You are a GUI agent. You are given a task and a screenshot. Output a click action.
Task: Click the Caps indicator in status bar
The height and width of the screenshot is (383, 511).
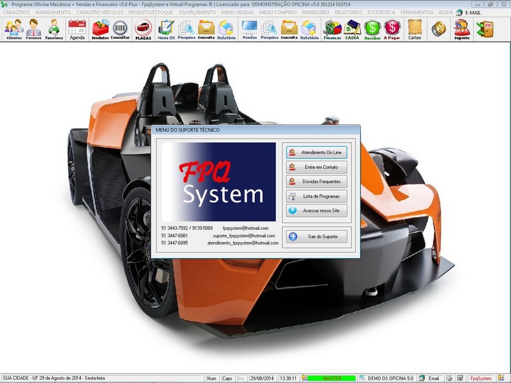click(x=227, y=378)
